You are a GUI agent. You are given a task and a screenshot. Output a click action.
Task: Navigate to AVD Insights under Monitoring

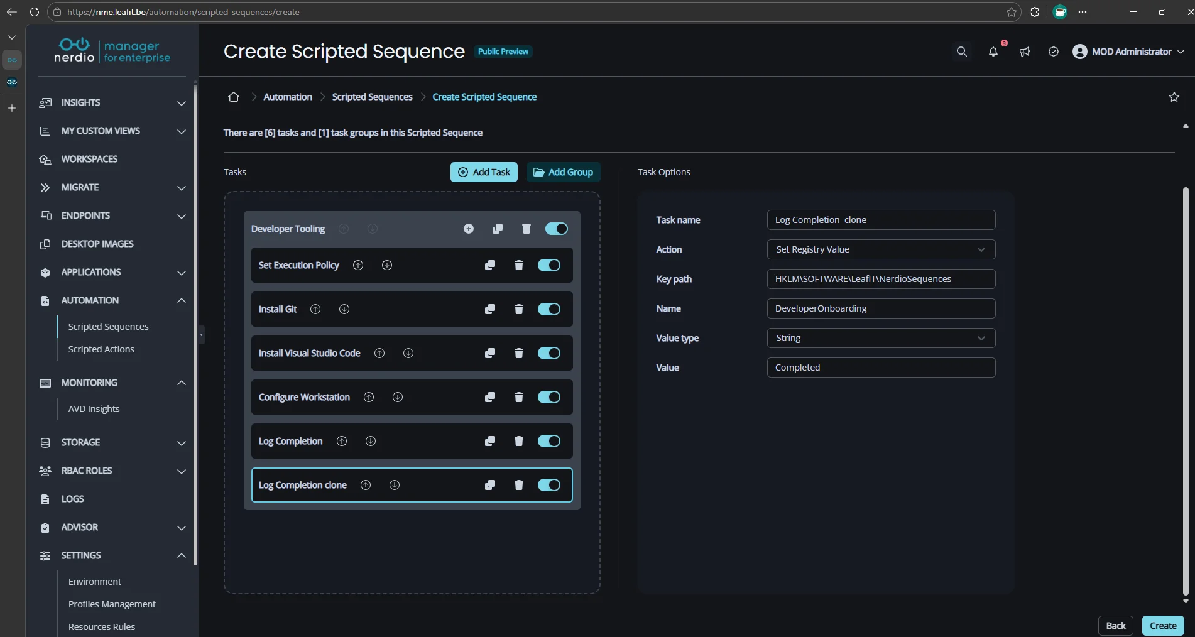(x=94, y=408)
